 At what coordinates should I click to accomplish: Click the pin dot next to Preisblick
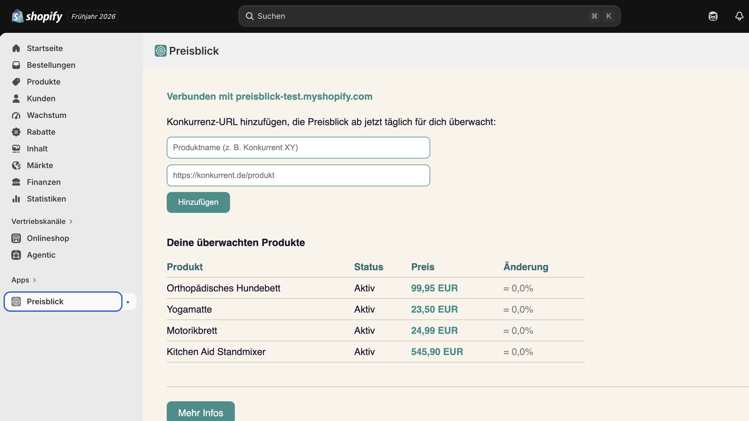coord(128,302)
